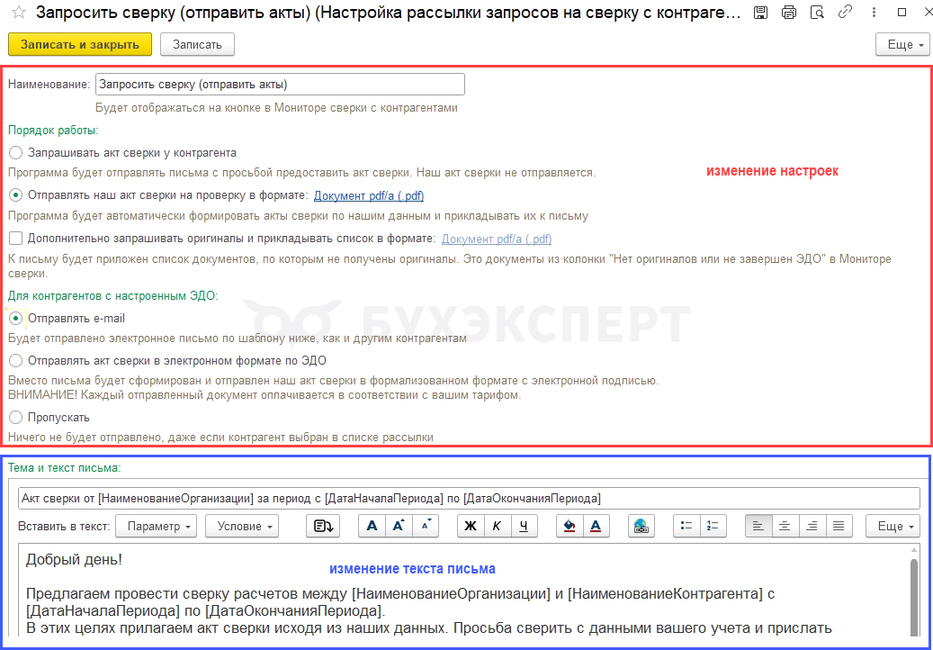Select 'Запрашивать акт сверки у контрагента' option
Viewport: 933px width, 650px height.
tap(15, 153)
